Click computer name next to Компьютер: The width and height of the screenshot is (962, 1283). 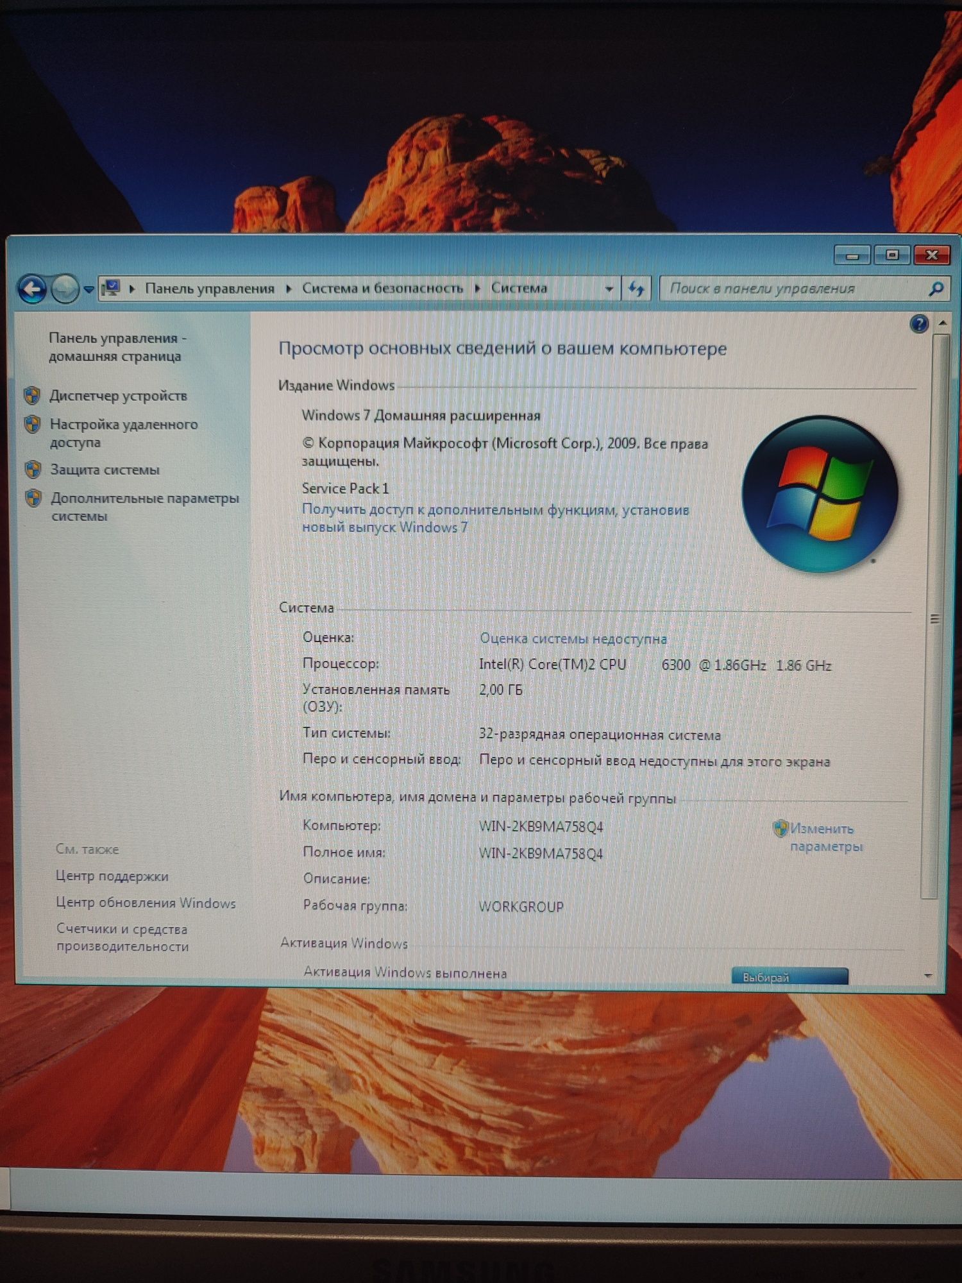point(541,827)
